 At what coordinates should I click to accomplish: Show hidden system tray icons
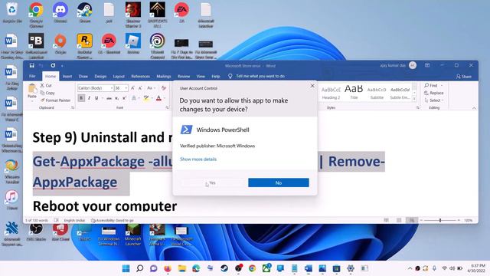click(410, 268)
